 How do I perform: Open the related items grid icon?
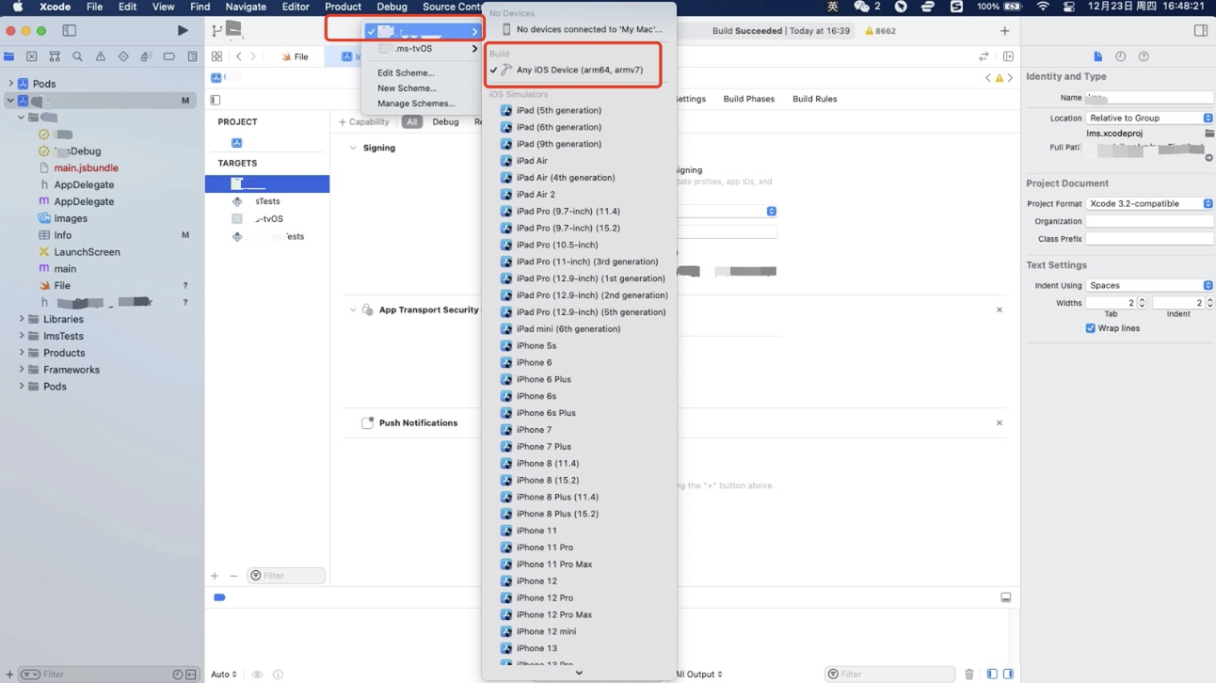pos(216,56)
